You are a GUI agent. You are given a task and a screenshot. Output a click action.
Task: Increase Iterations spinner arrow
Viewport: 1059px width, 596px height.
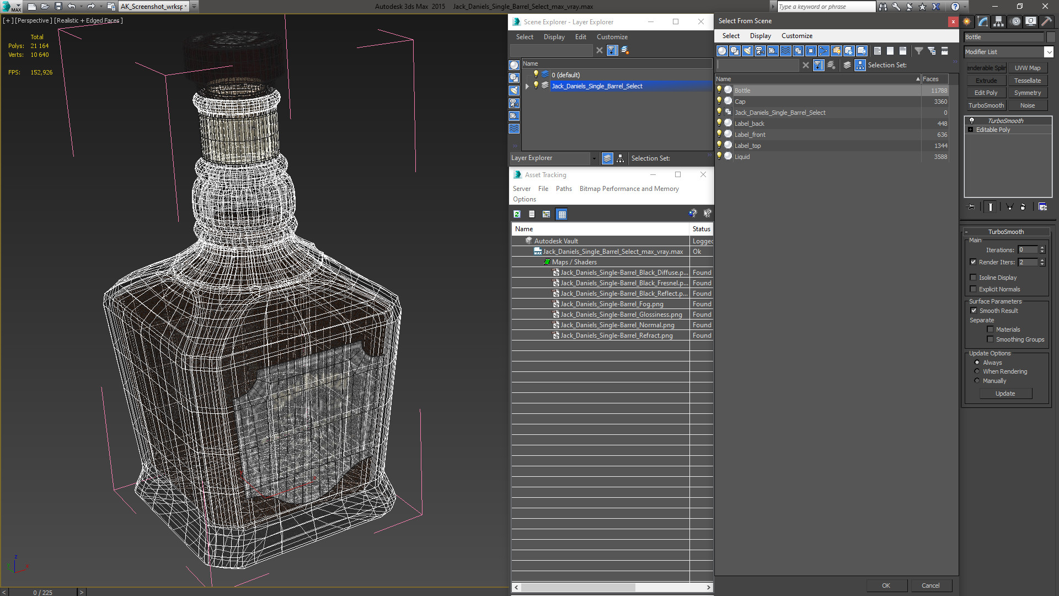(x=1042, y=248)
